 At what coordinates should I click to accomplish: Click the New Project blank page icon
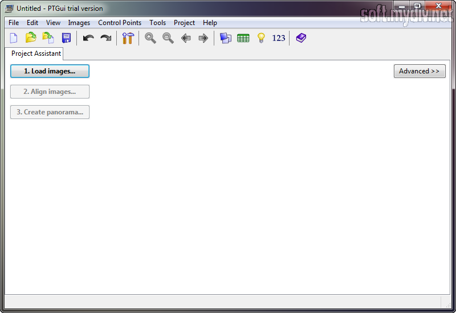point(14,38)
